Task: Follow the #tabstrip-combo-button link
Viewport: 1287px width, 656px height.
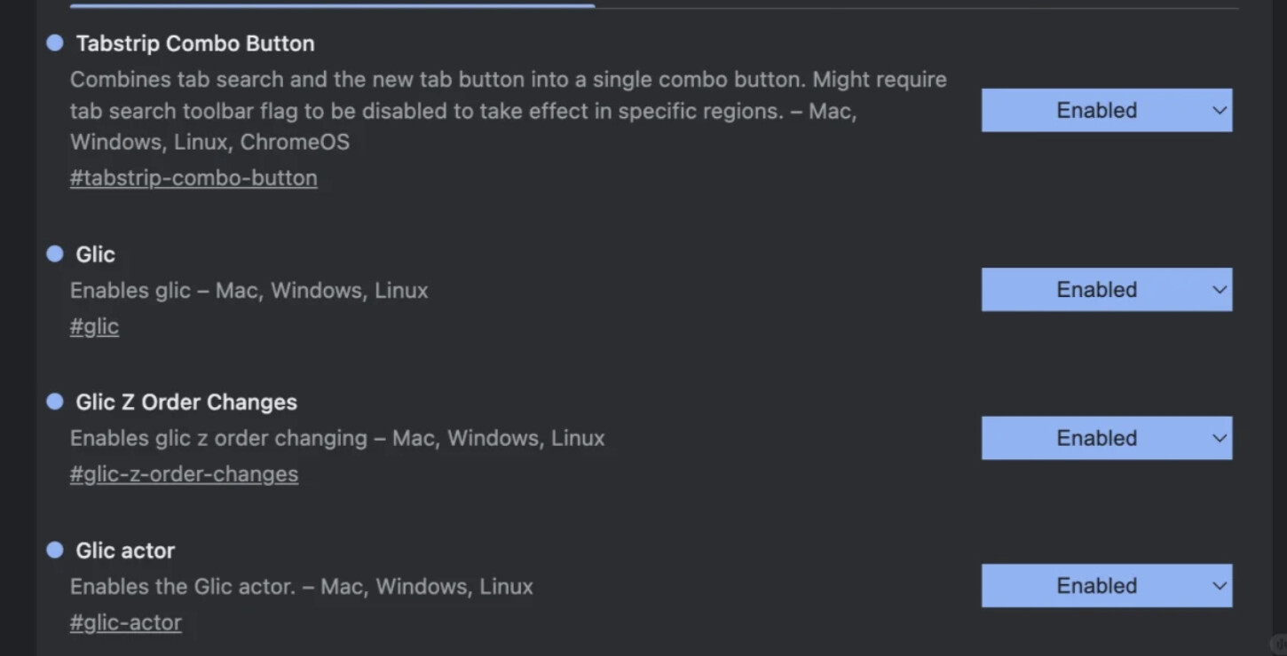Action: (193, 177)
